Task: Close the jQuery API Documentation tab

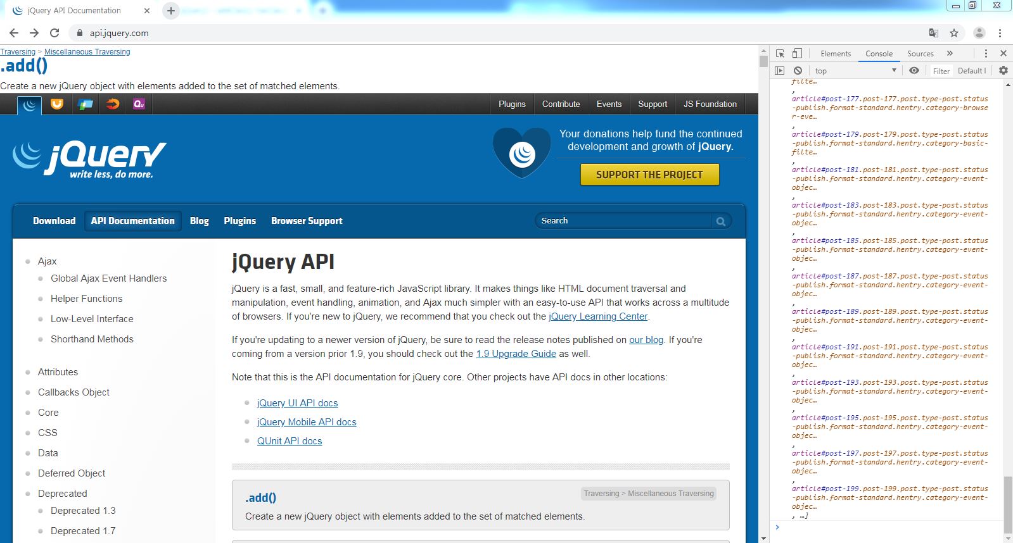Action: [x=147, y=11]
